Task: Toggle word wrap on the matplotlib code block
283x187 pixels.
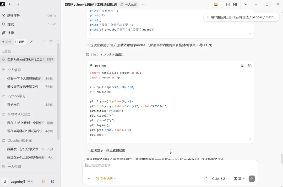Action: pos(242,66)
